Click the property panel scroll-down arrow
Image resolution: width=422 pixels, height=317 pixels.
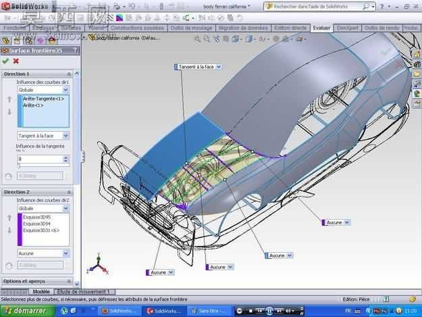[x=77, y=284]
